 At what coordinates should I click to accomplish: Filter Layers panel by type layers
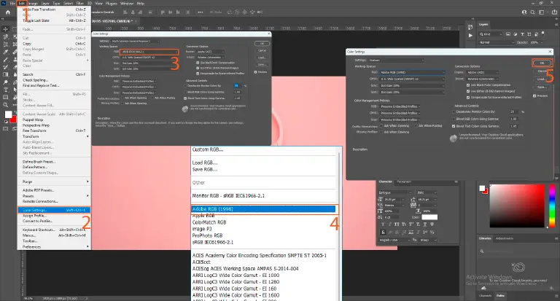[x=522, y=34]
